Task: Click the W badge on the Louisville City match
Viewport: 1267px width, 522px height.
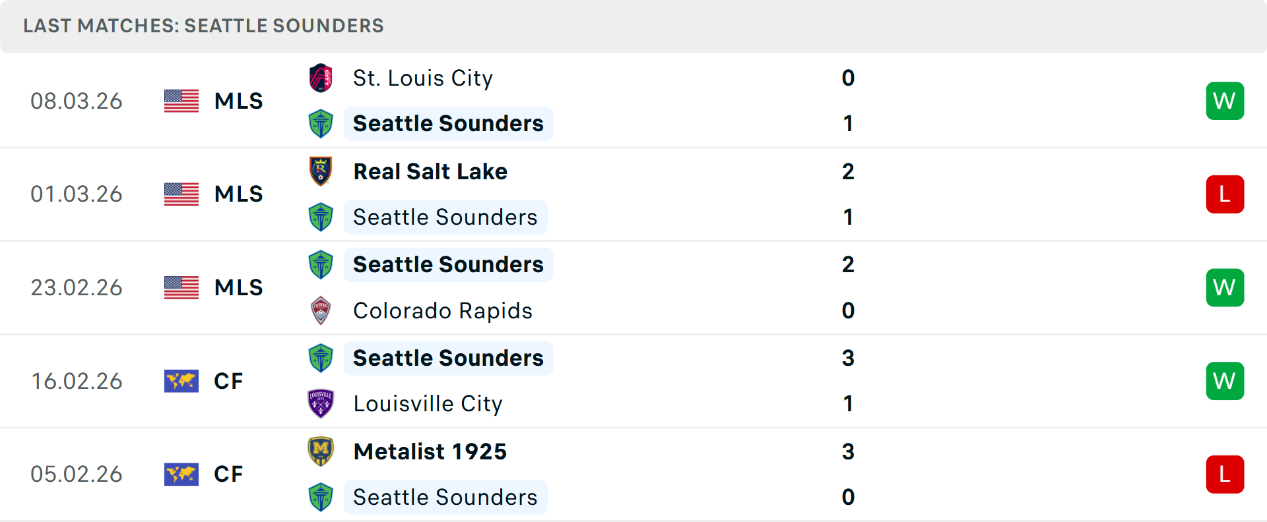Action: 1225,381
